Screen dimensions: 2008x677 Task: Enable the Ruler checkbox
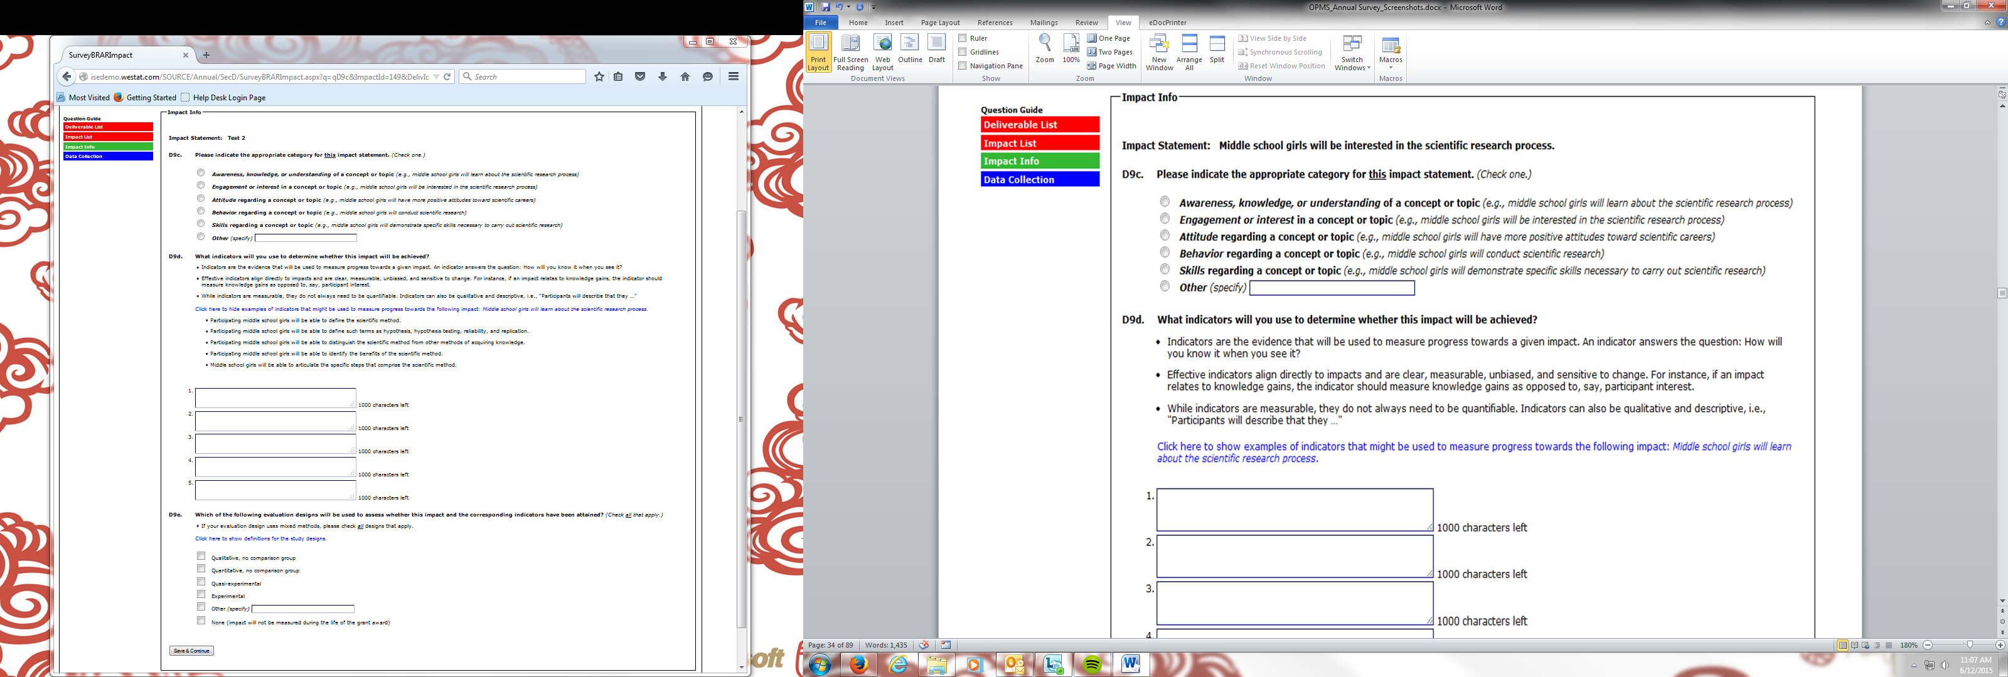[963, 38]
